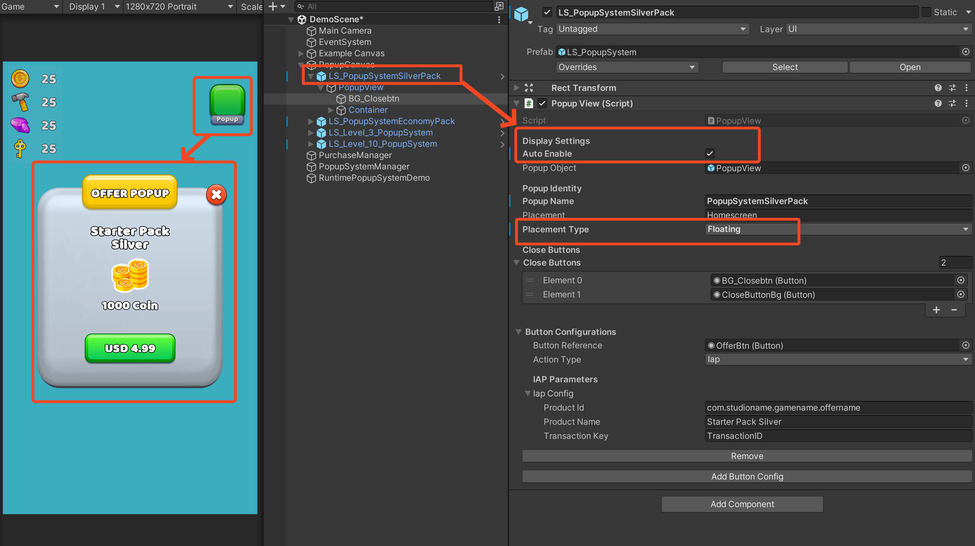Toggle the Static checkbox
Screen dimensions: 975x546
926,12
